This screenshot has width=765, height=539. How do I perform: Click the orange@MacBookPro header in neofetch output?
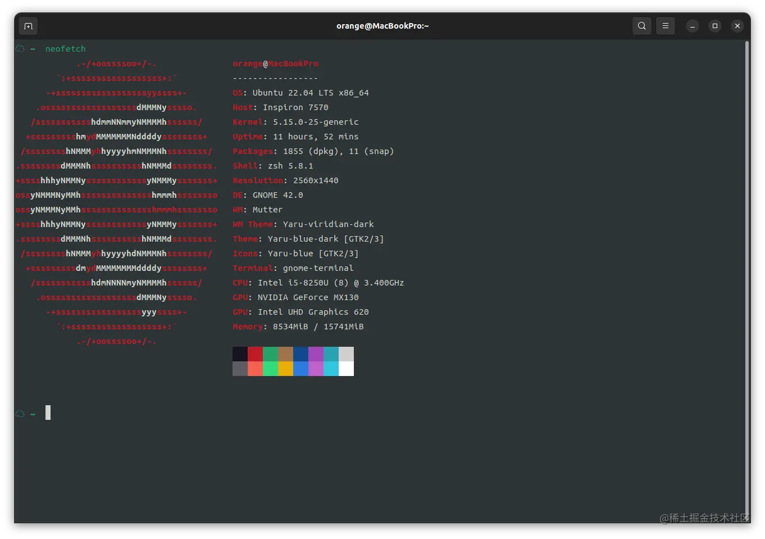(276, 64)
